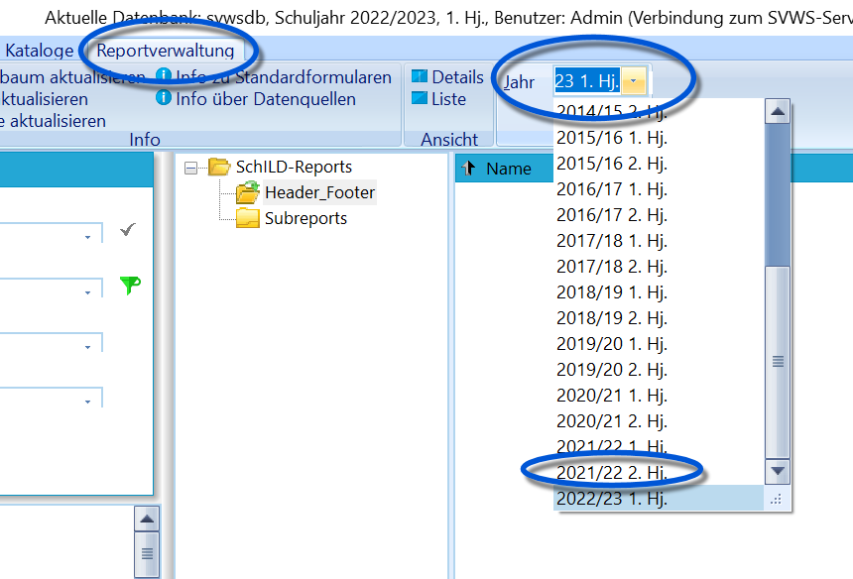Image resolution: width=853 pixels, height=579 pixels.
Task: Click the Subreports folder icon
Action: coord(248,218)
